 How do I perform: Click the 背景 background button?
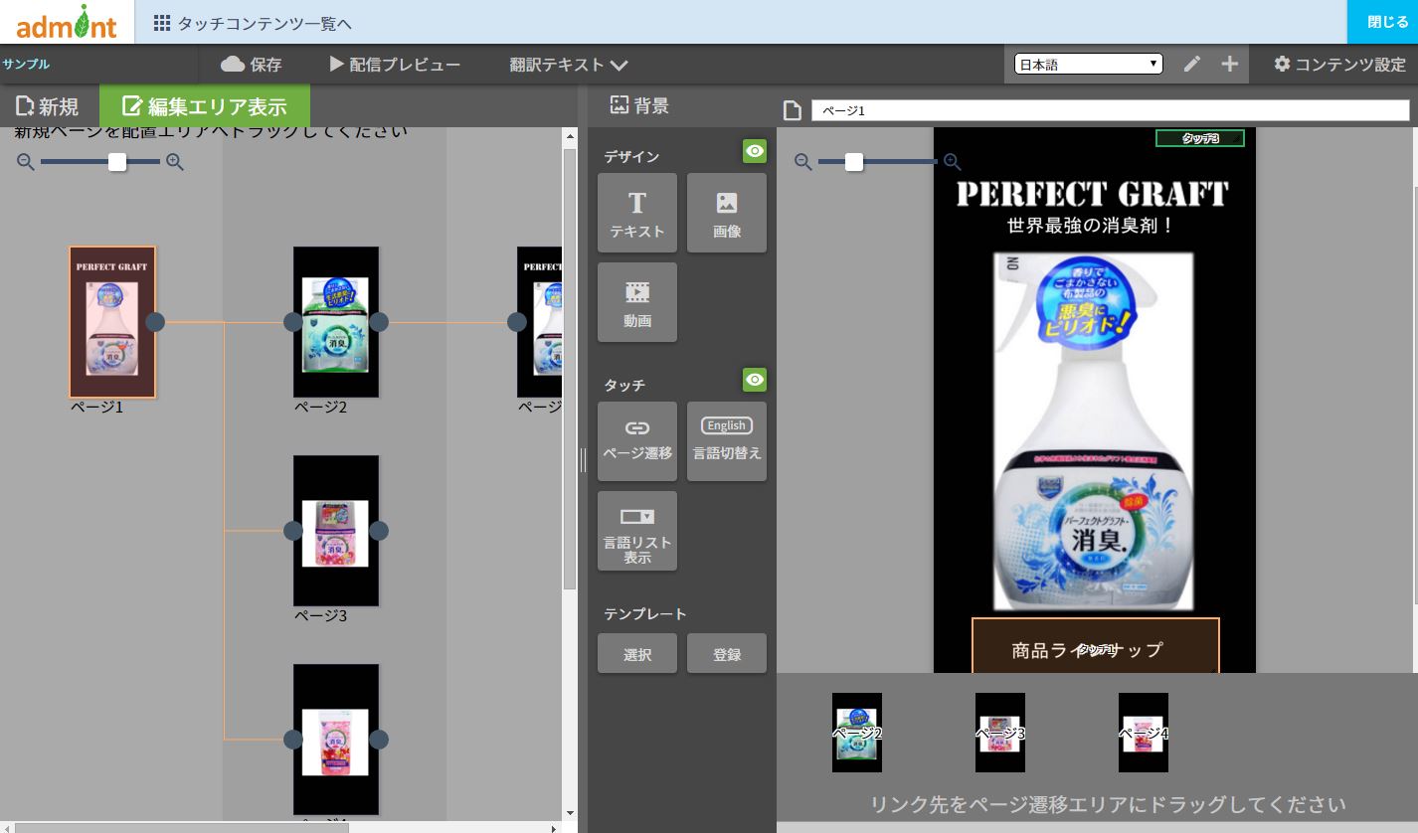tap(639, 104)
